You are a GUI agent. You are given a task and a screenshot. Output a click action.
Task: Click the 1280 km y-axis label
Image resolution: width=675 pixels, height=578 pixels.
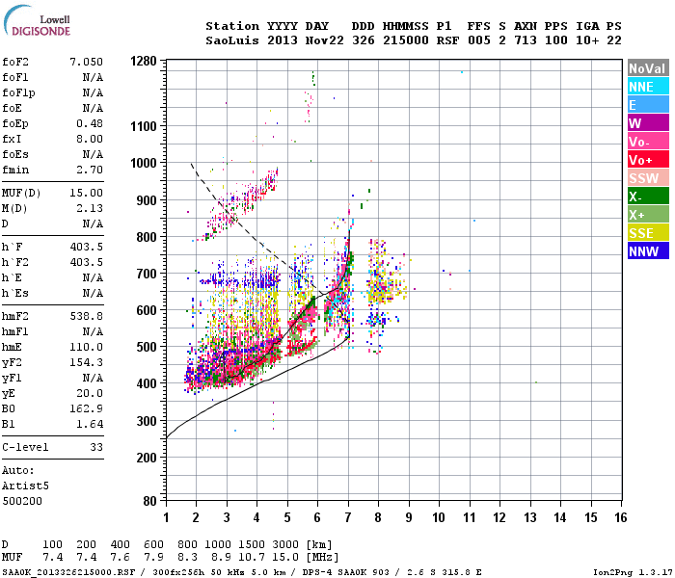pyautogui.click(x=144, y=61)
